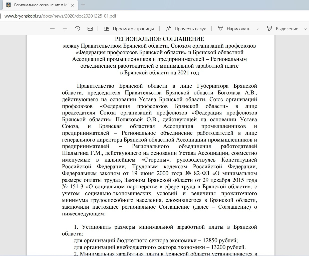Fit the PDF page to width

pos(90,29)
